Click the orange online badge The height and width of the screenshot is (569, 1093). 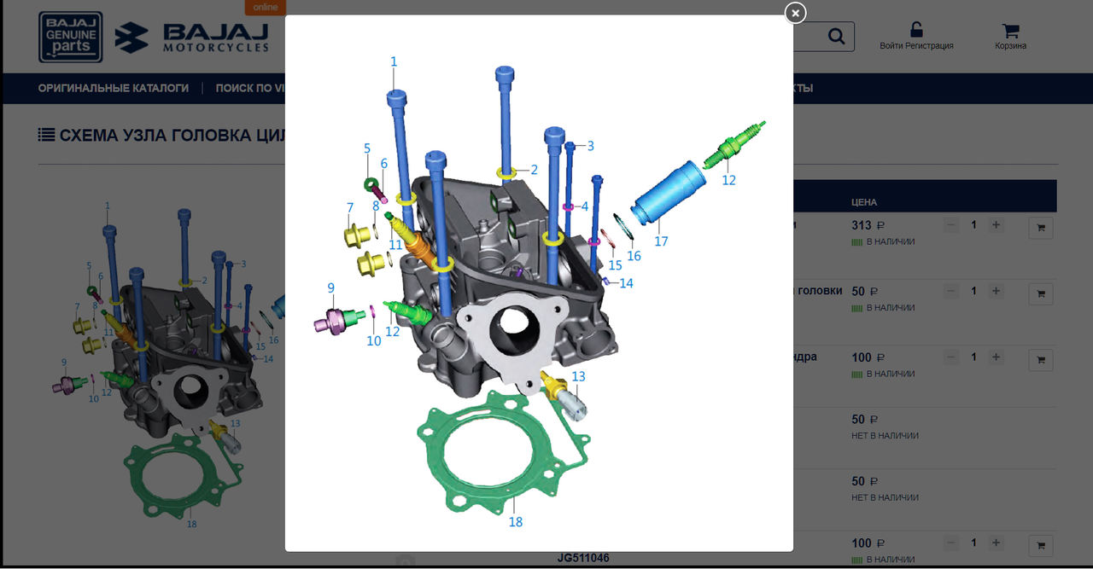266,7
